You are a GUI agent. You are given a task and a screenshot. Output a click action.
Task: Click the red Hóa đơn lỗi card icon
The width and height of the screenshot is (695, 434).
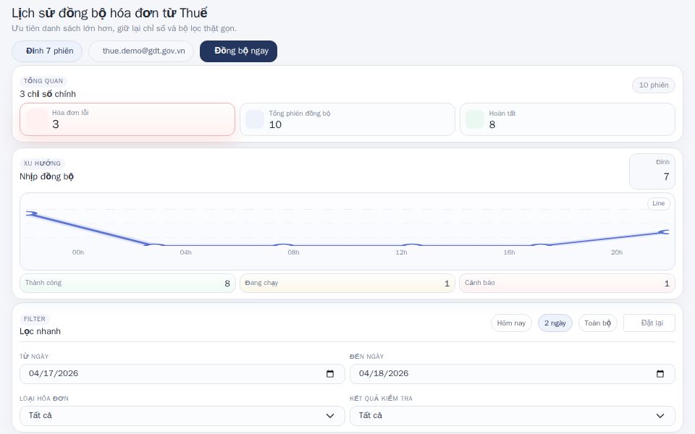coord(35,119)
